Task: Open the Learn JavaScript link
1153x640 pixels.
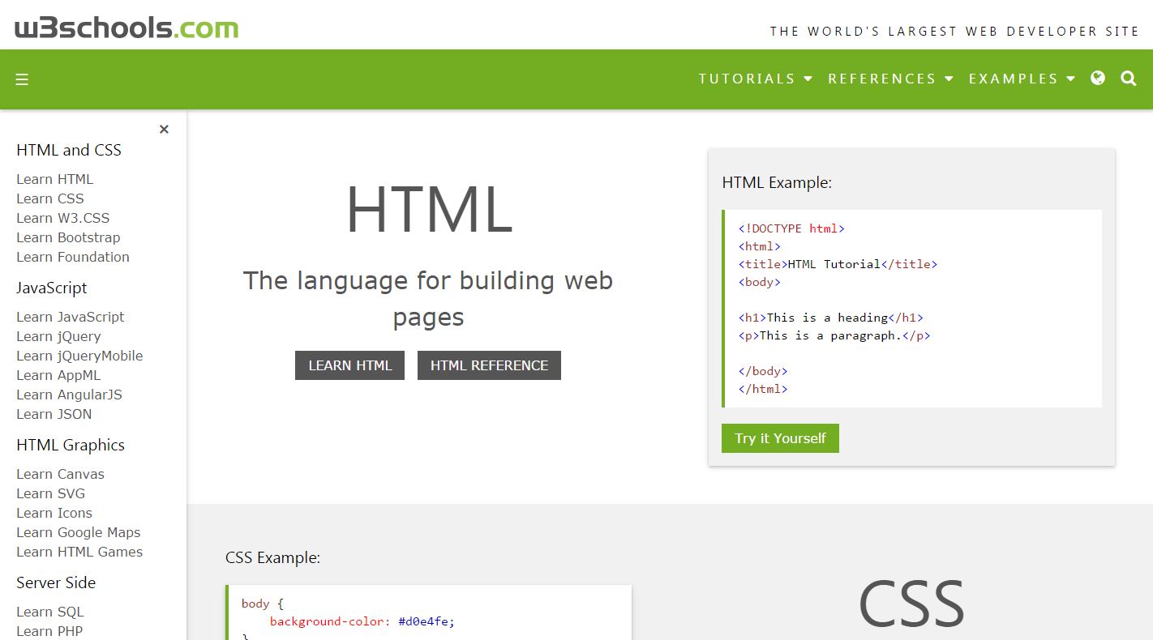Action: 71,317
